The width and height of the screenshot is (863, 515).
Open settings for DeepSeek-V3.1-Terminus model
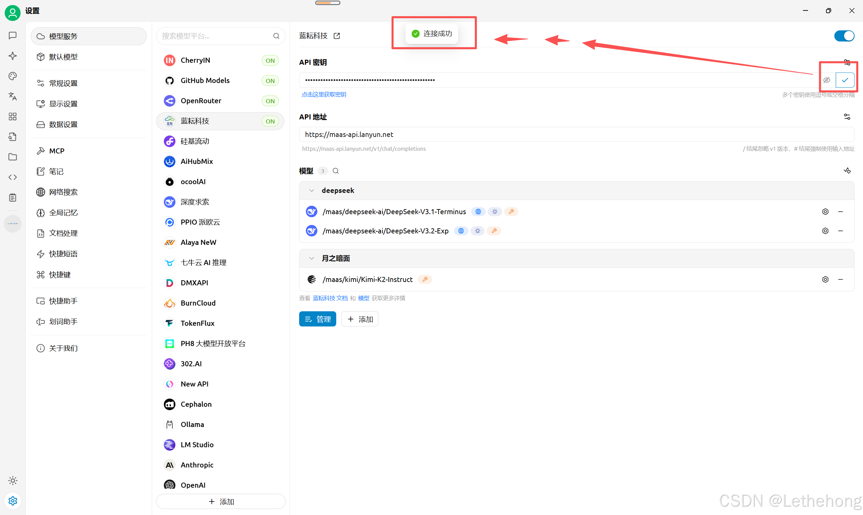[825, 212]
